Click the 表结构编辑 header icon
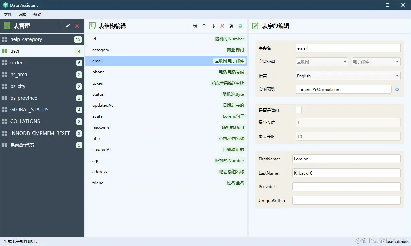The width and height of the screenshot is (411, 246). click(x=92, y=26)
